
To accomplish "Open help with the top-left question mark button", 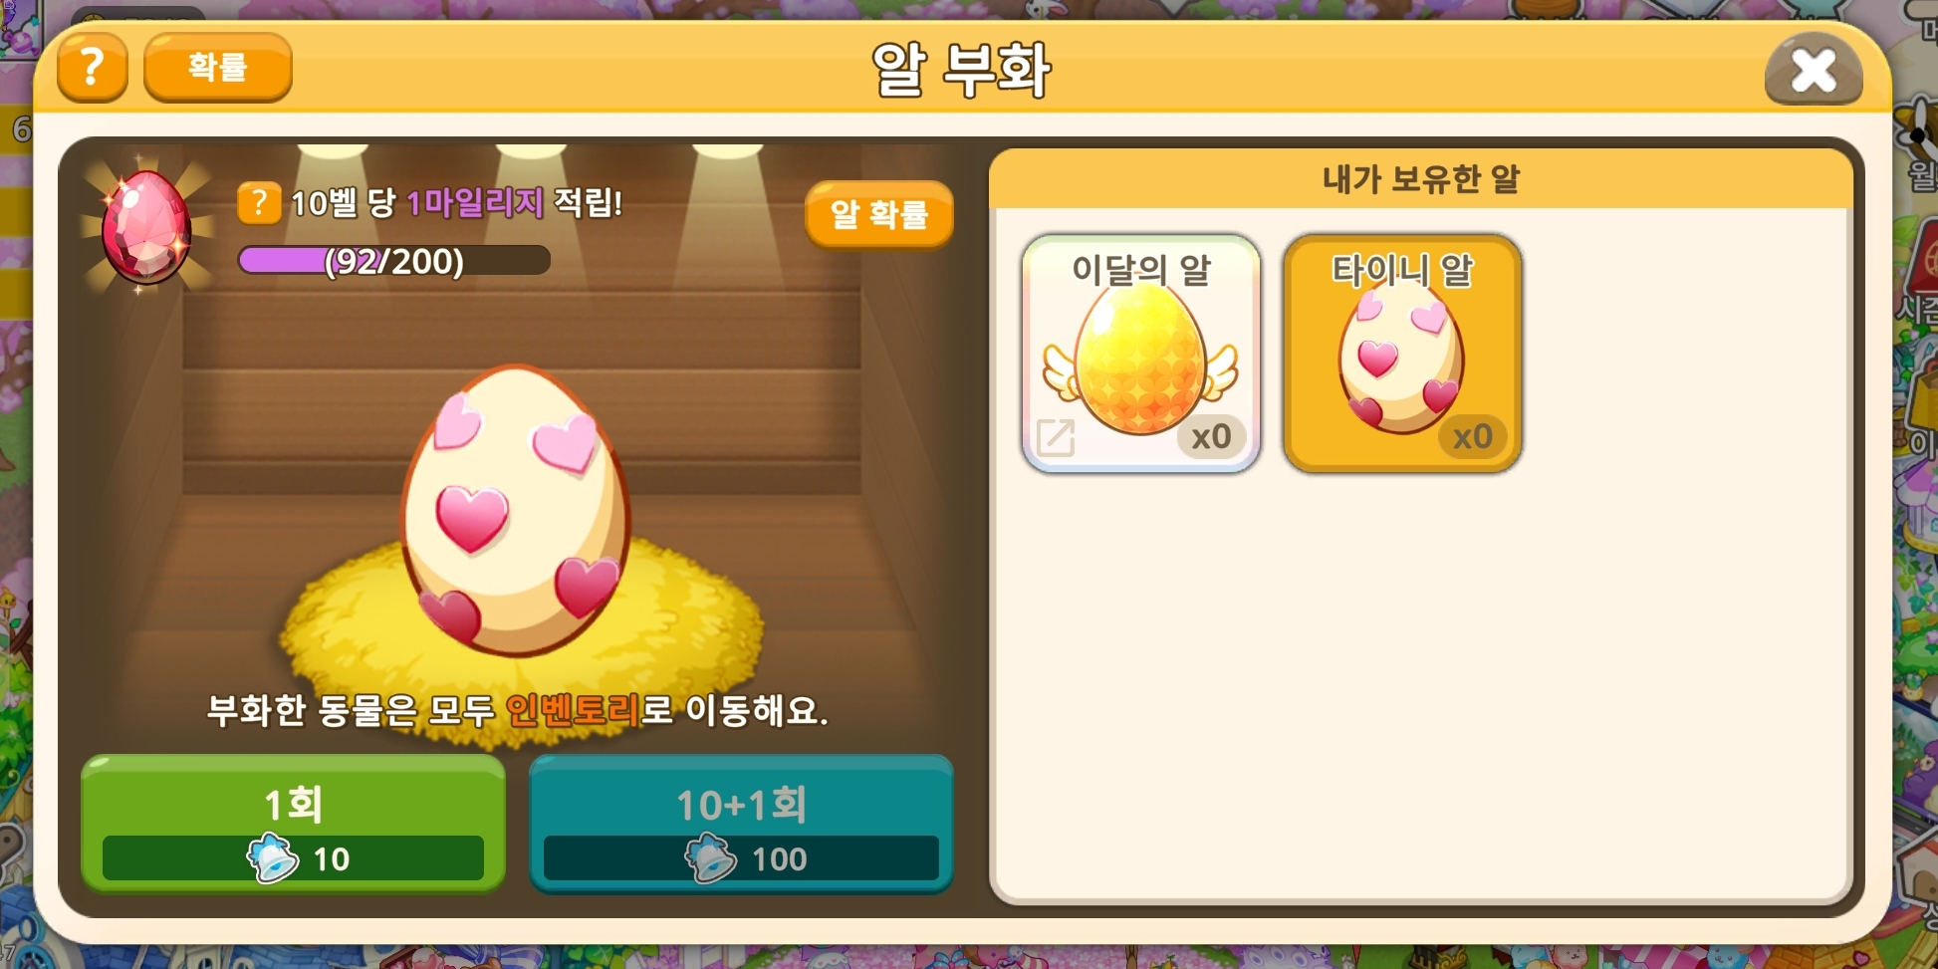I will pyautogui.click(x=92, y=68).
